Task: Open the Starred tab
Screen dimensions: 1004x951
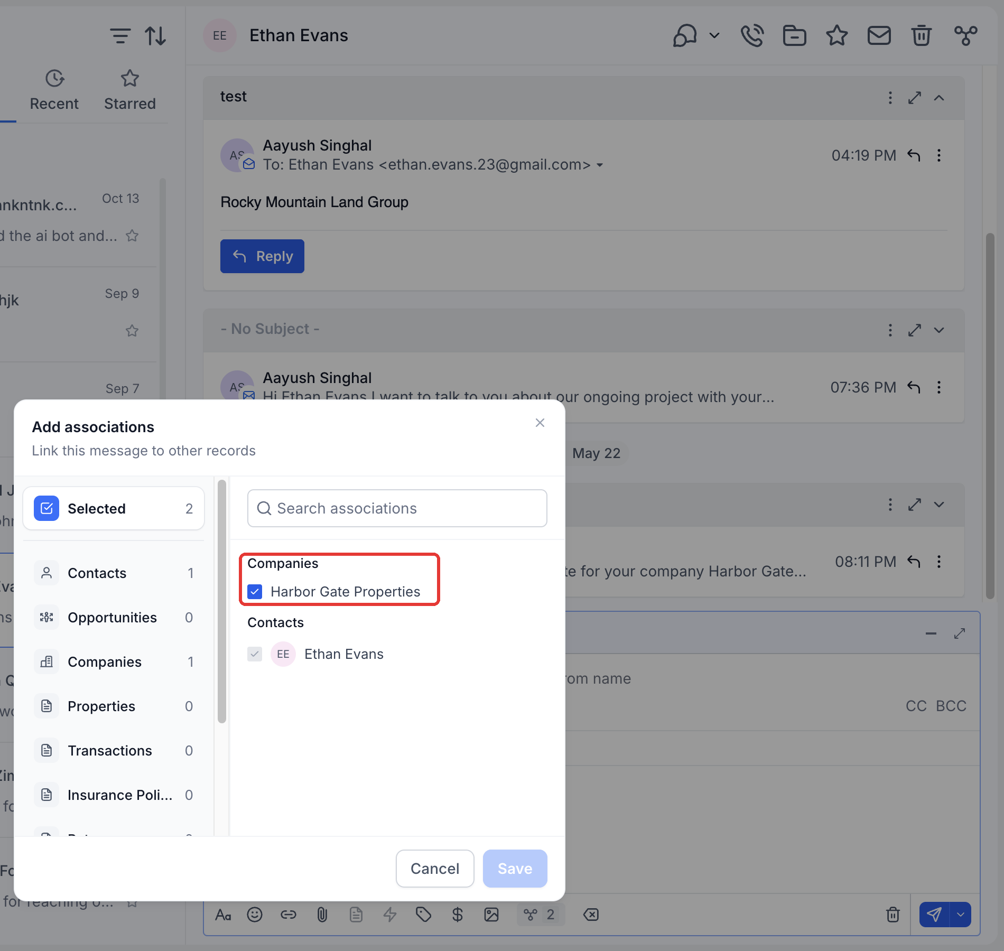Action: click(x=129, y=90)
